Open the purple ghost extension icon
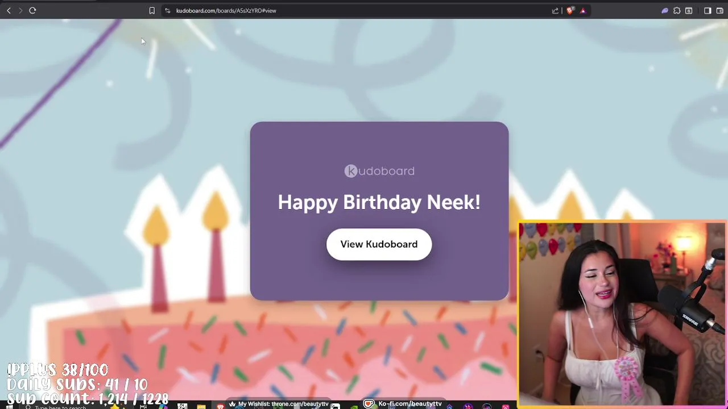 coord(664,10)
